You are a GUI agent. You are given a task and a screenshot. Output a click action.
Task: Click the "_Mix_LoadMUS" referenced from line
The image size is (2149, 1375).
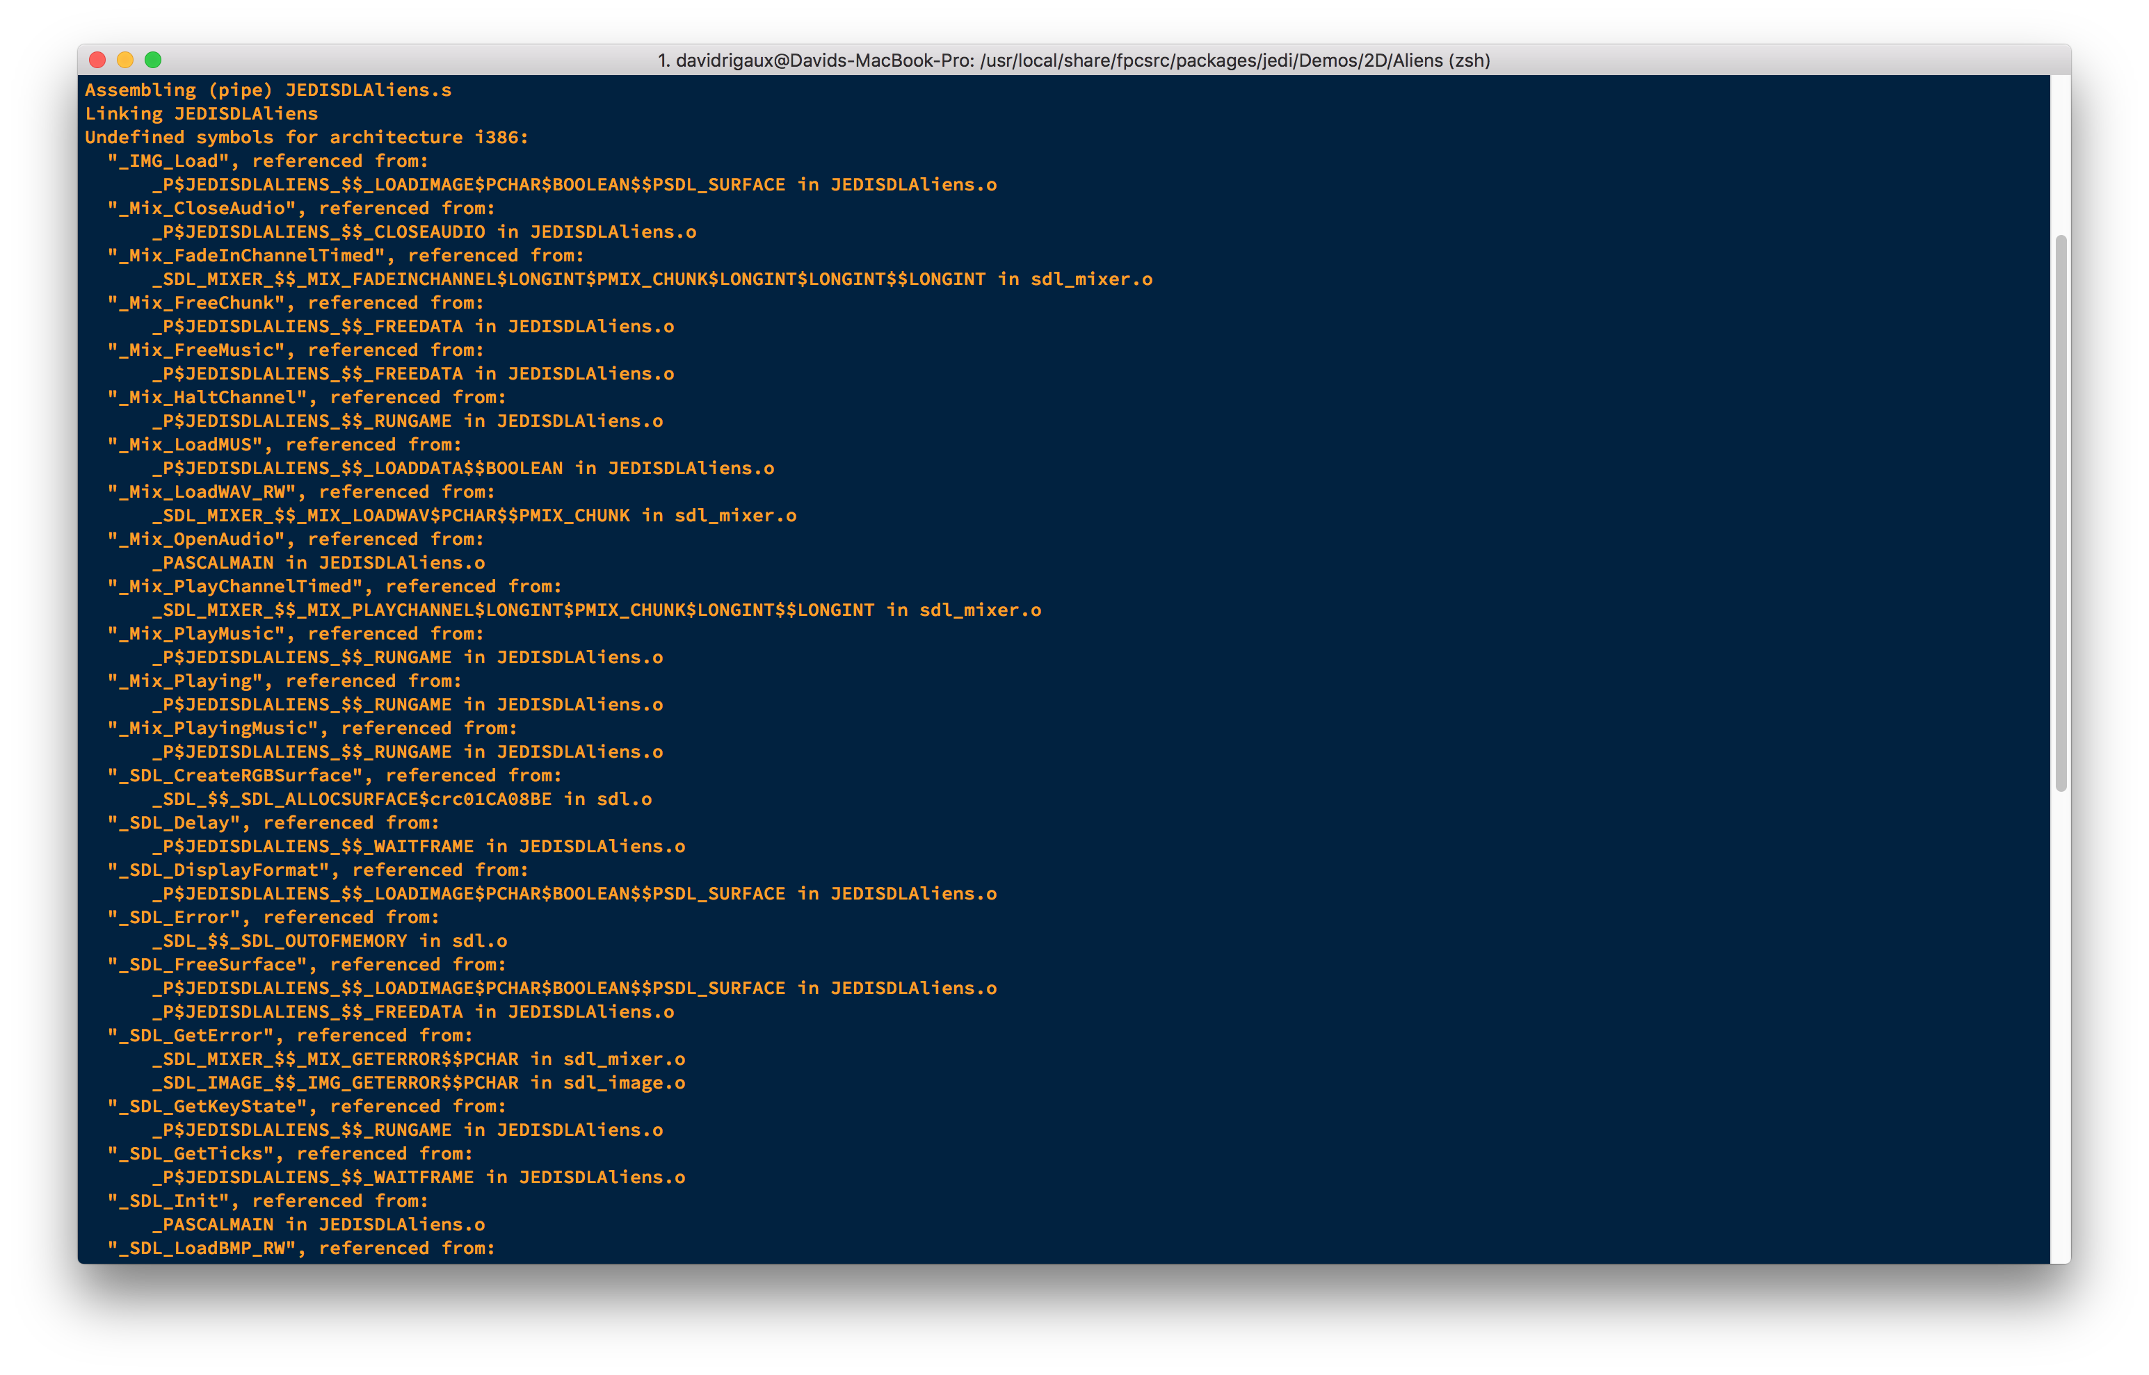[284, 445]
